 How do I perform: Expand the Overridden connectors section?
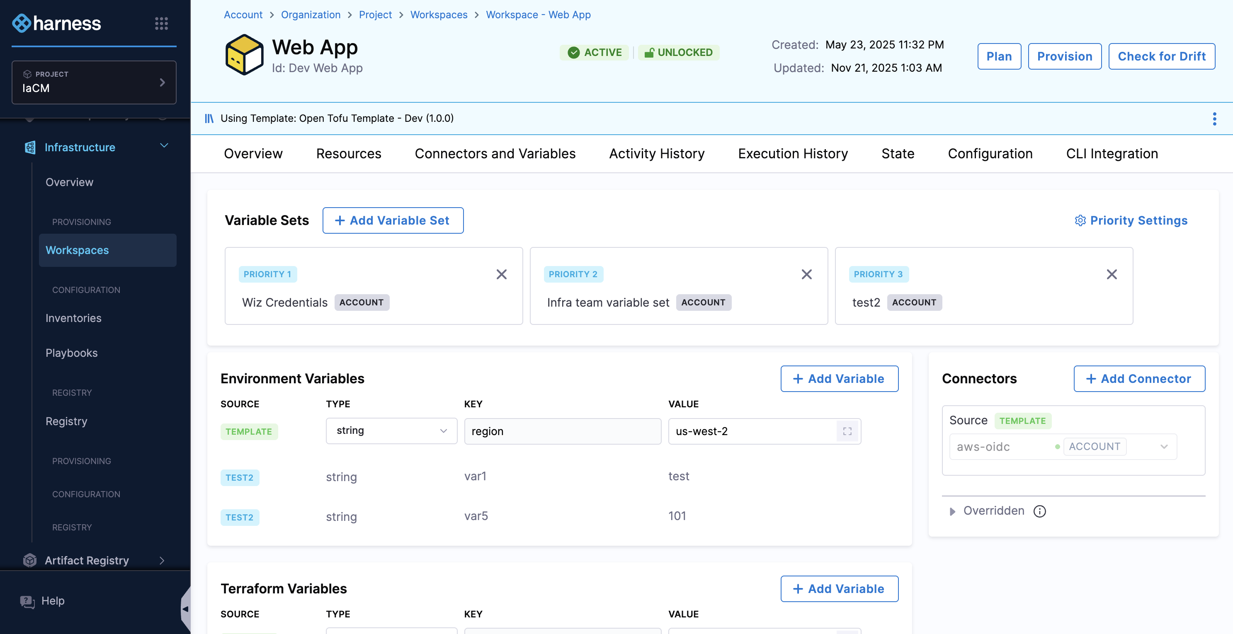[952, 511]
